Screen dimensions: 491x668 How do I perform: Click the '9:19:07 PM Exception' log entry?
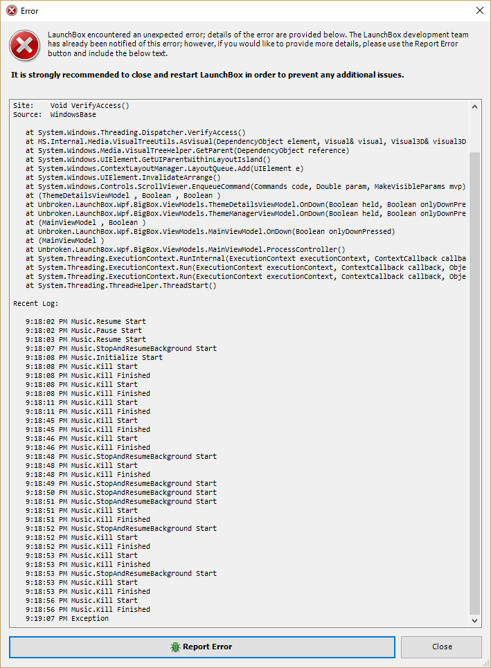[x=67, y=618]
